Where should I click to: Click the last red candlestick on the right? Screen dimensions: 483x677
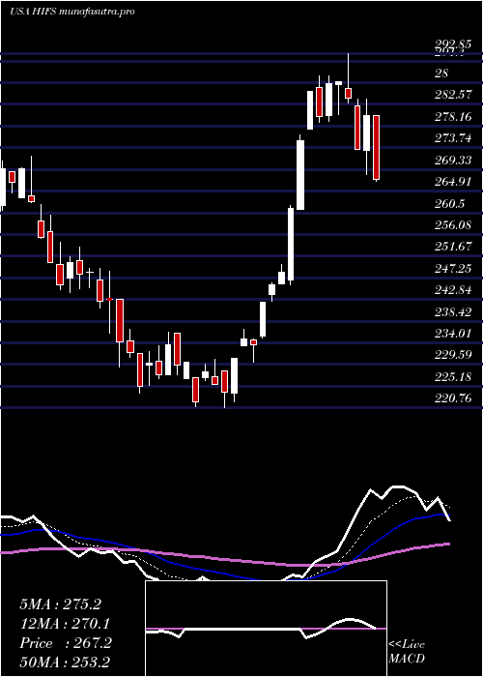[377, 148]
